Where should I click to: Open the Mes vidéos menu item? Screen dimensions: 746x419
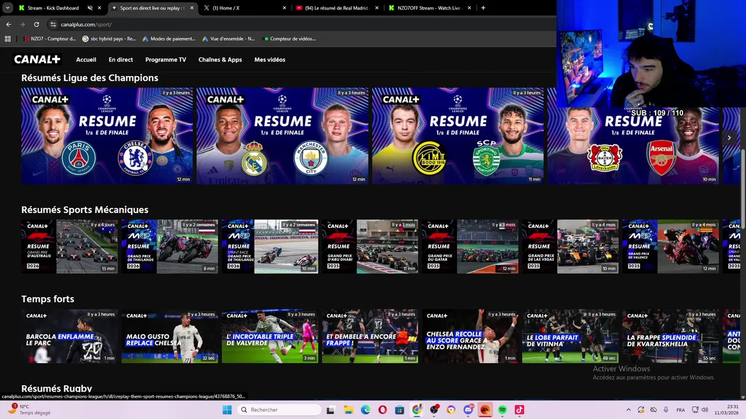click(269, 59)
